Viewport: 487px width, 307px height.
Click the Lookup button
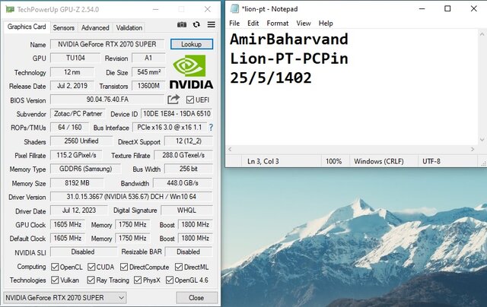coord(191,44)
